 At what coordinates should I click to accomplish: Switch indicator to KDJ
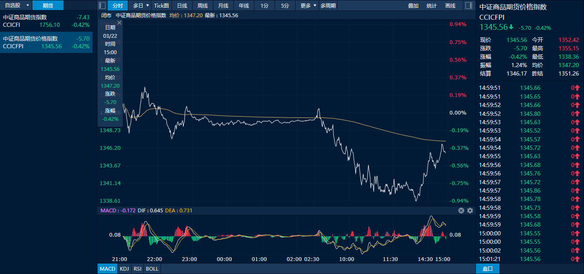[x=124, y=269]
